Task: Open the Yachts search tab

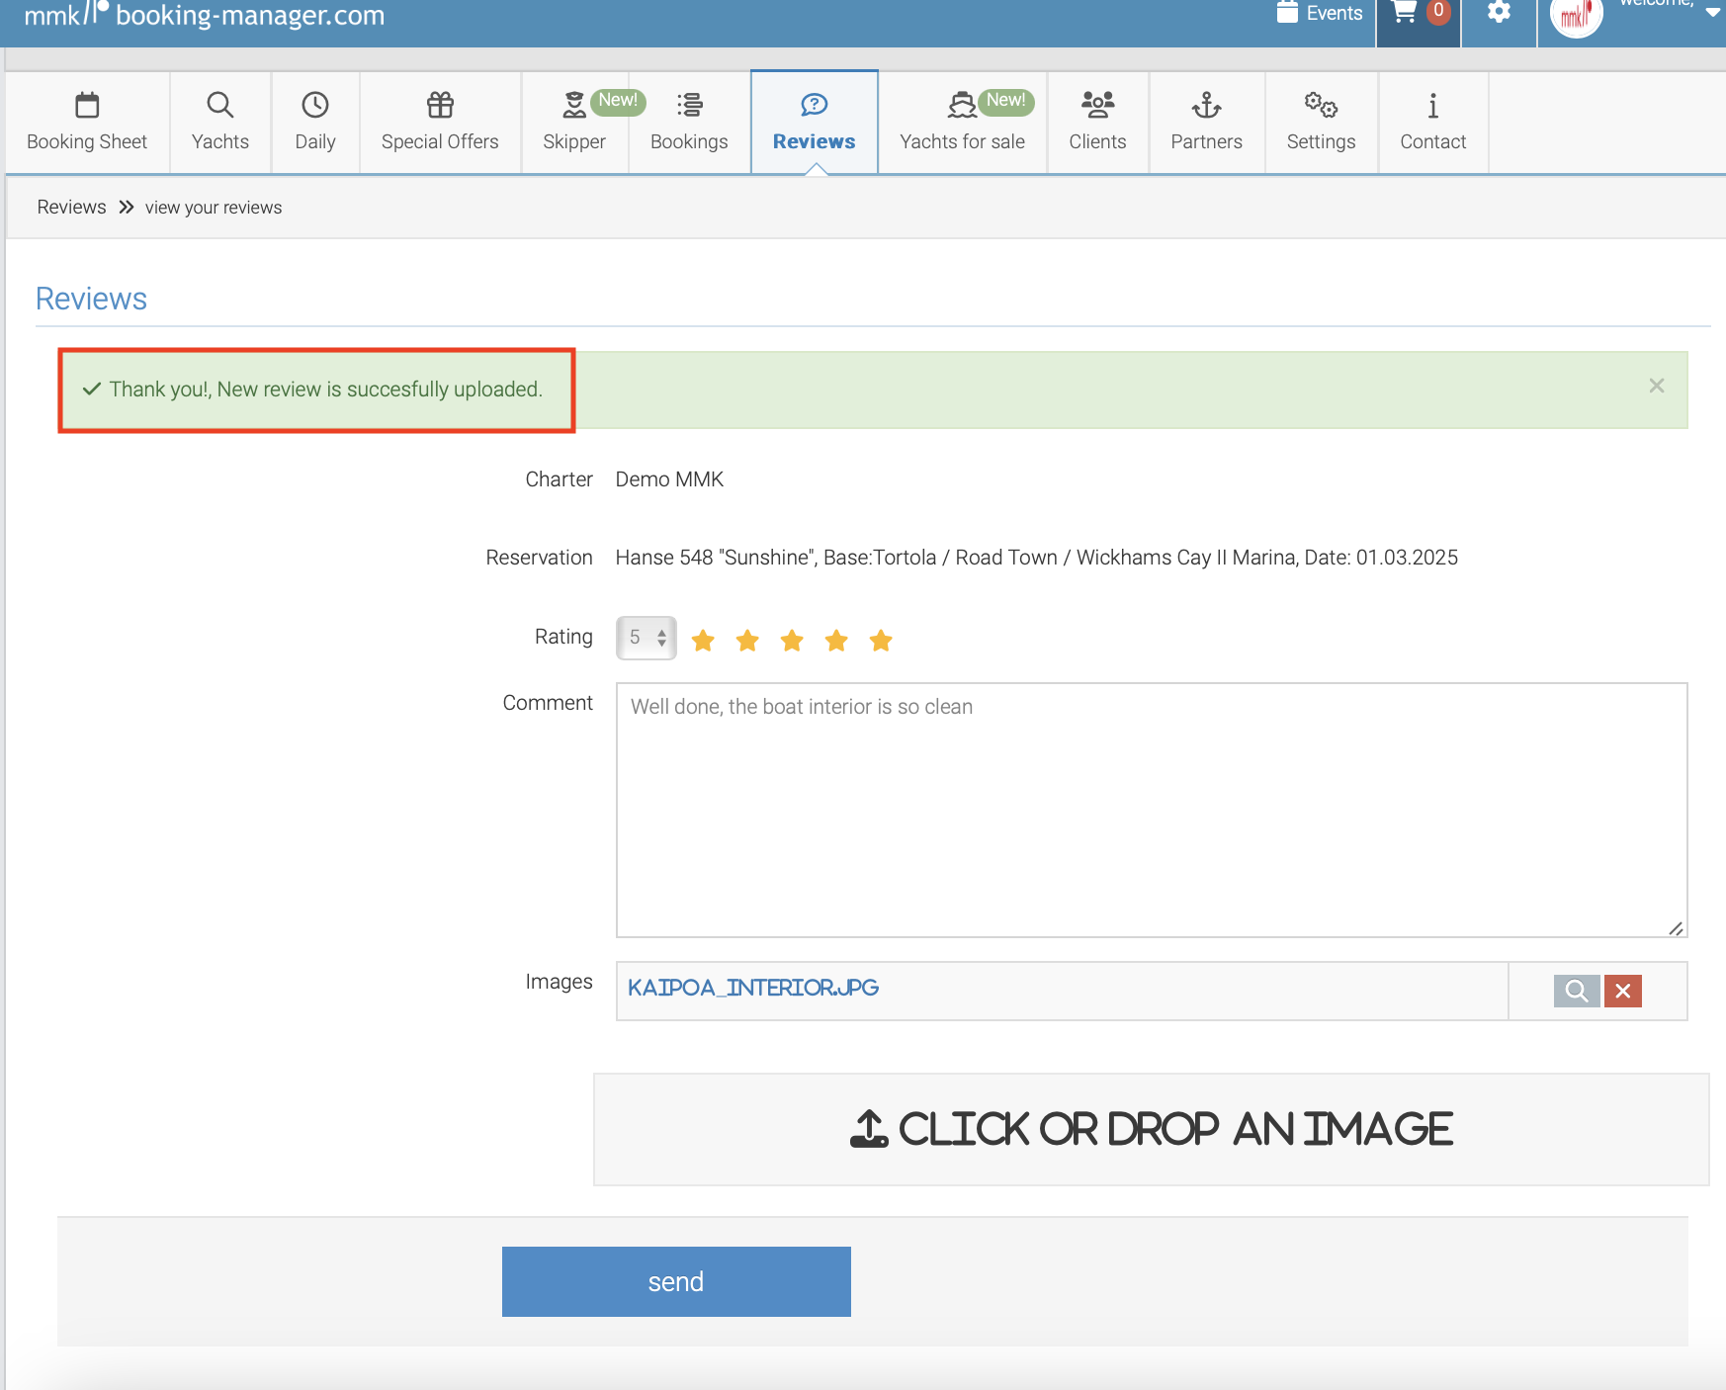Action: pos(219,123)
